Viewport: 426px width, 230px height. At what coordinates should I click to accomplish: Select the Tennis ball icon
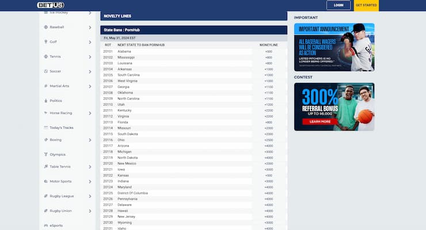(45, 56)
